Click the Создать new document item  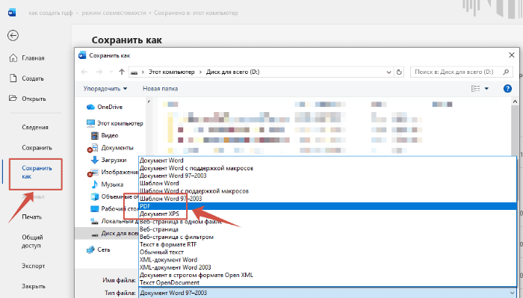(33, 78)
